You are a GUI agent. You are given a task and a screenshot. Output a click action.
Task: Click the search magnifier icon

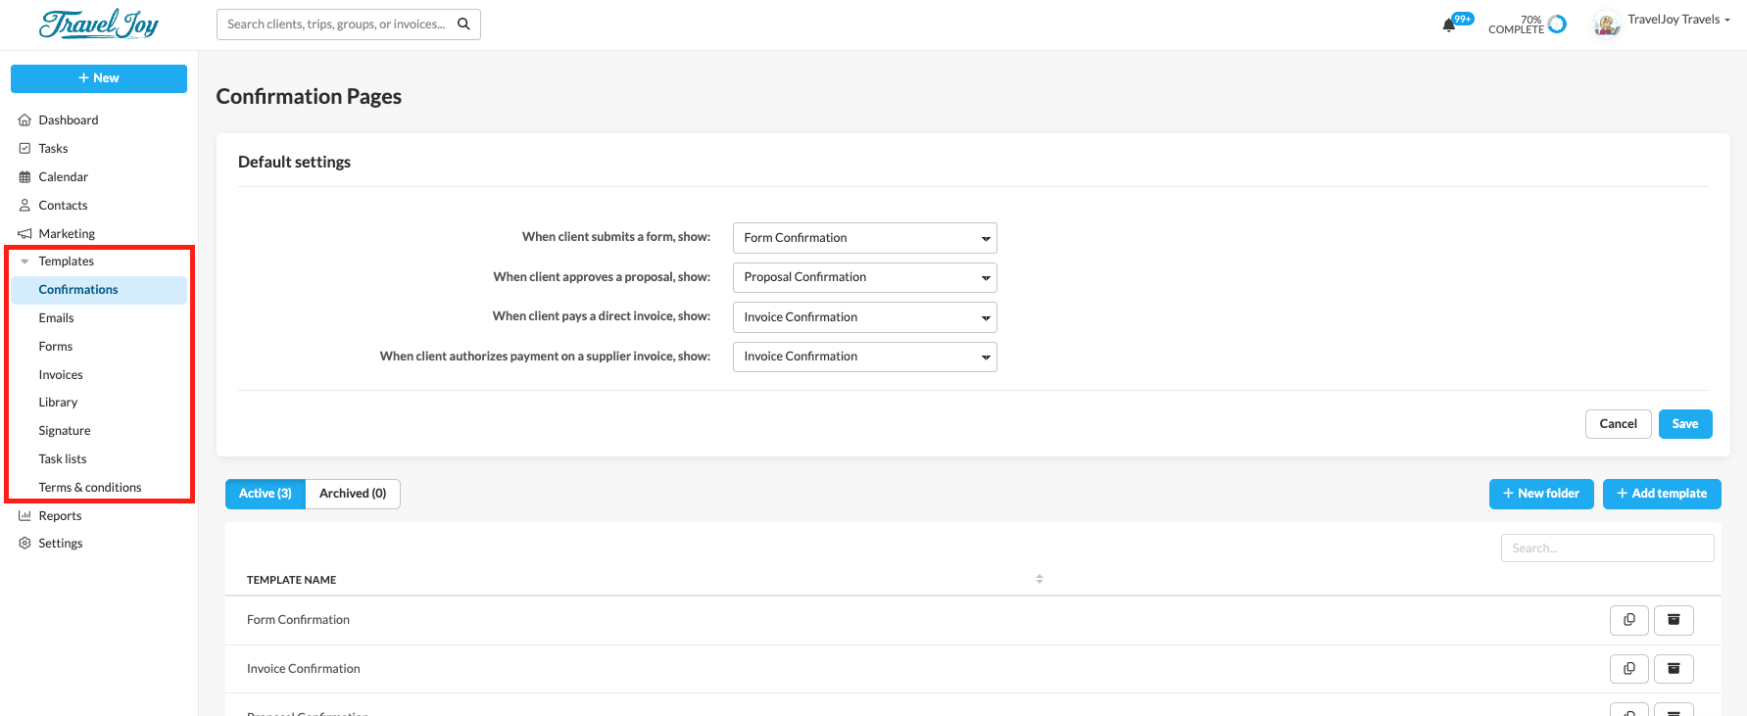[x=463, y=24]
